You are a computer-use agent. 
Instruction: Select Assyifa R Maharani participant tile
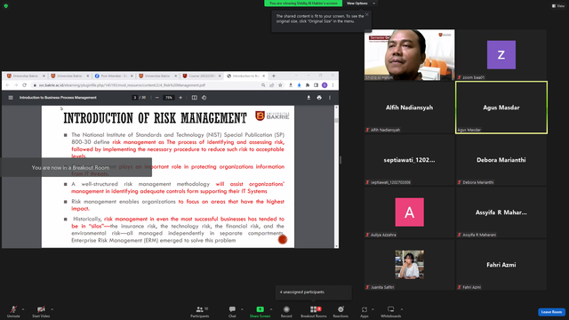(x=501, y=212)
